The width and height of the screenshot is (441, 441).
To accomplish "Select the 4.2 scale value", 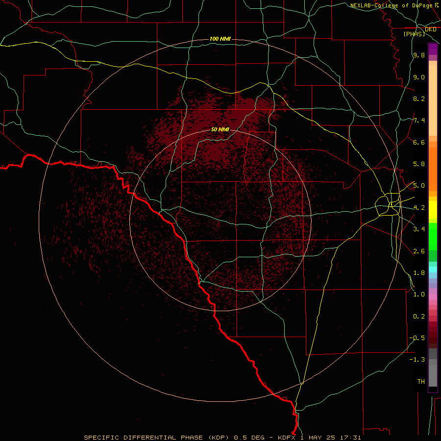I will coord(419,208).
